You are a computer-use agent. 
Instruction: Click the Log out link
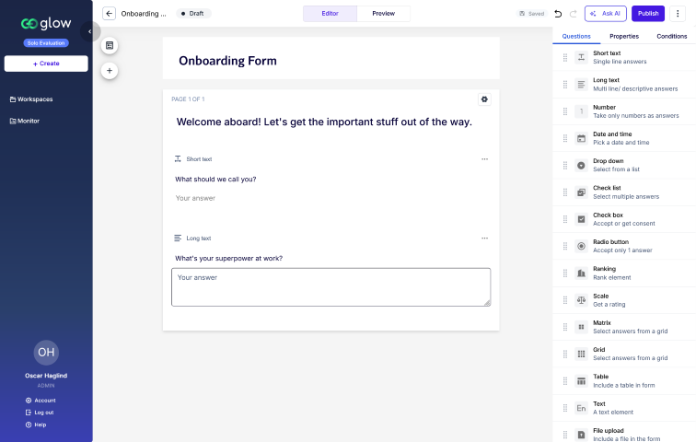click(40, 413)
